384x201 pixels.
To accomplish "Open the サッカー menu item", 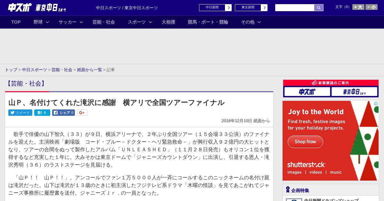I will pos(68,22).
